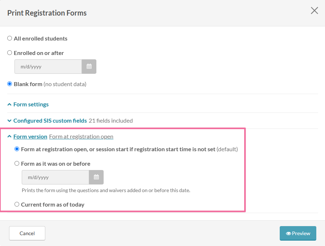The width and height of the screenshot is (325, 246).
Task: Click the eye Preview button
Action: click(x=298, y=233)
